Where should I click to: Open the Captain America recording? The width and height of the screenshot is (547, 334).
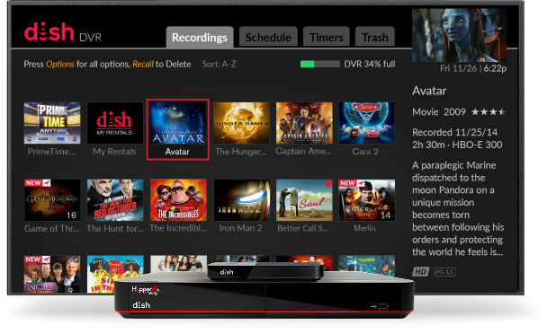(304, 123)
